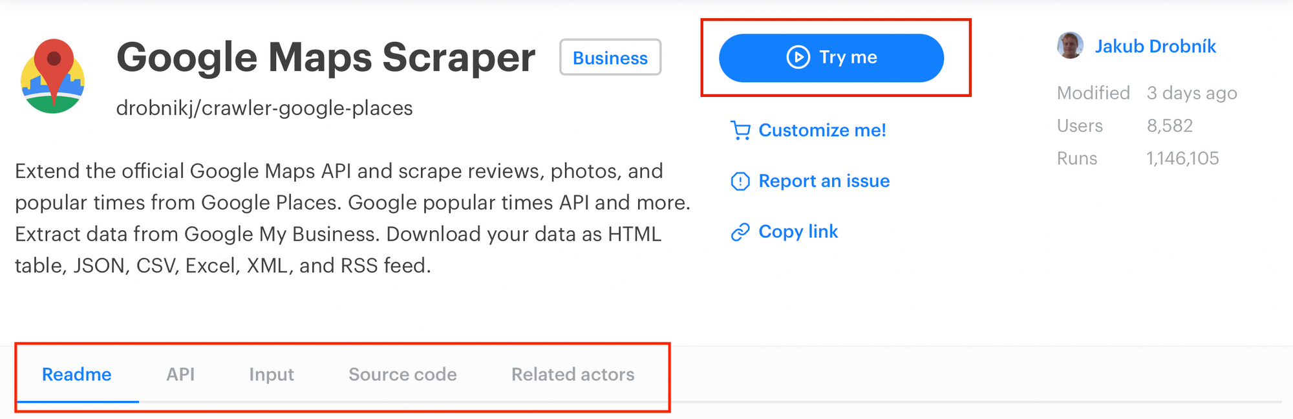
Task: Open the Input tab
Action: pyautogui.click(x=272, y=374)
